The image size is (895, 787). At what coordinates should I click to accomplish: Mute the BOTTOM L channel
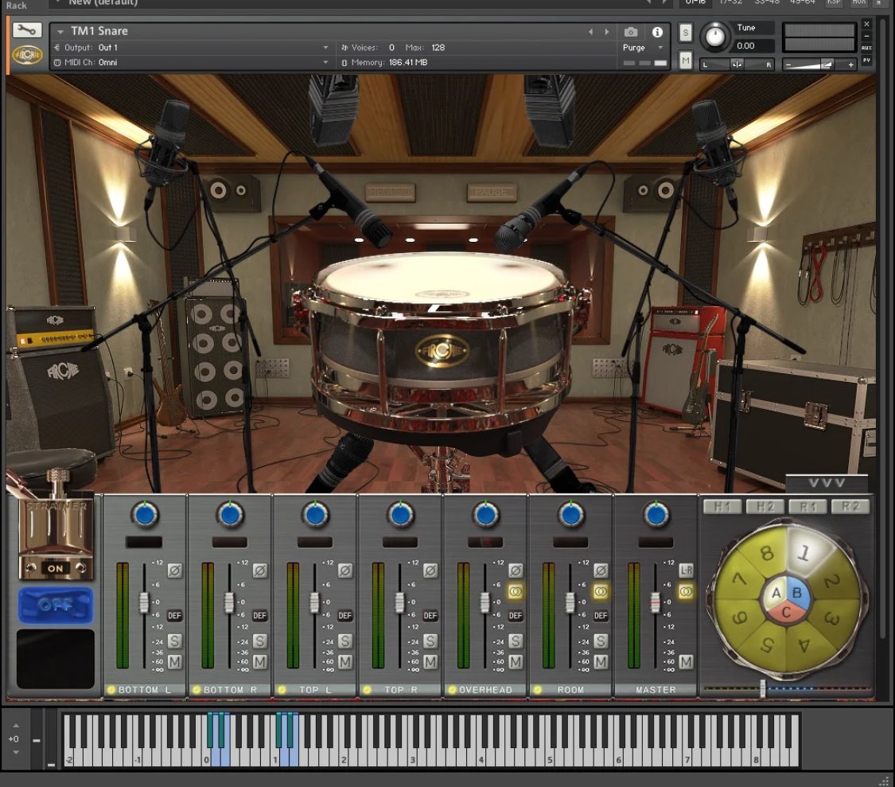[175, 662]
